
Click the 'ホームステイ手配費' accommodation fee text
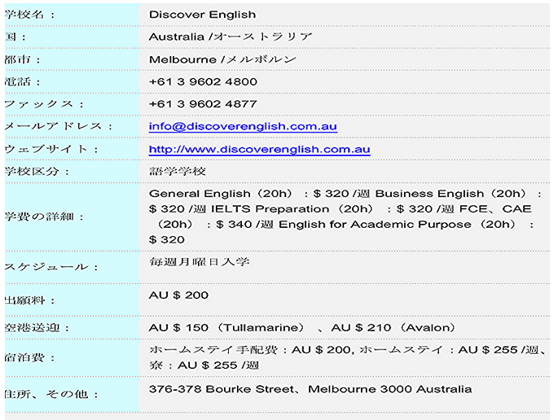(x=213, y=350)
